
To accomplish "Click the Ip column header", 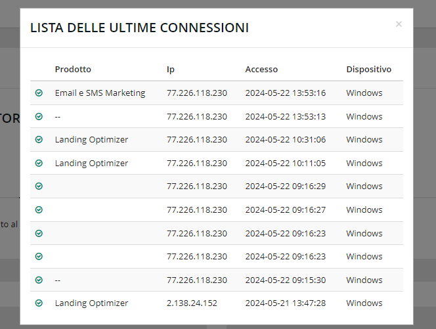I will coord(171,69).
